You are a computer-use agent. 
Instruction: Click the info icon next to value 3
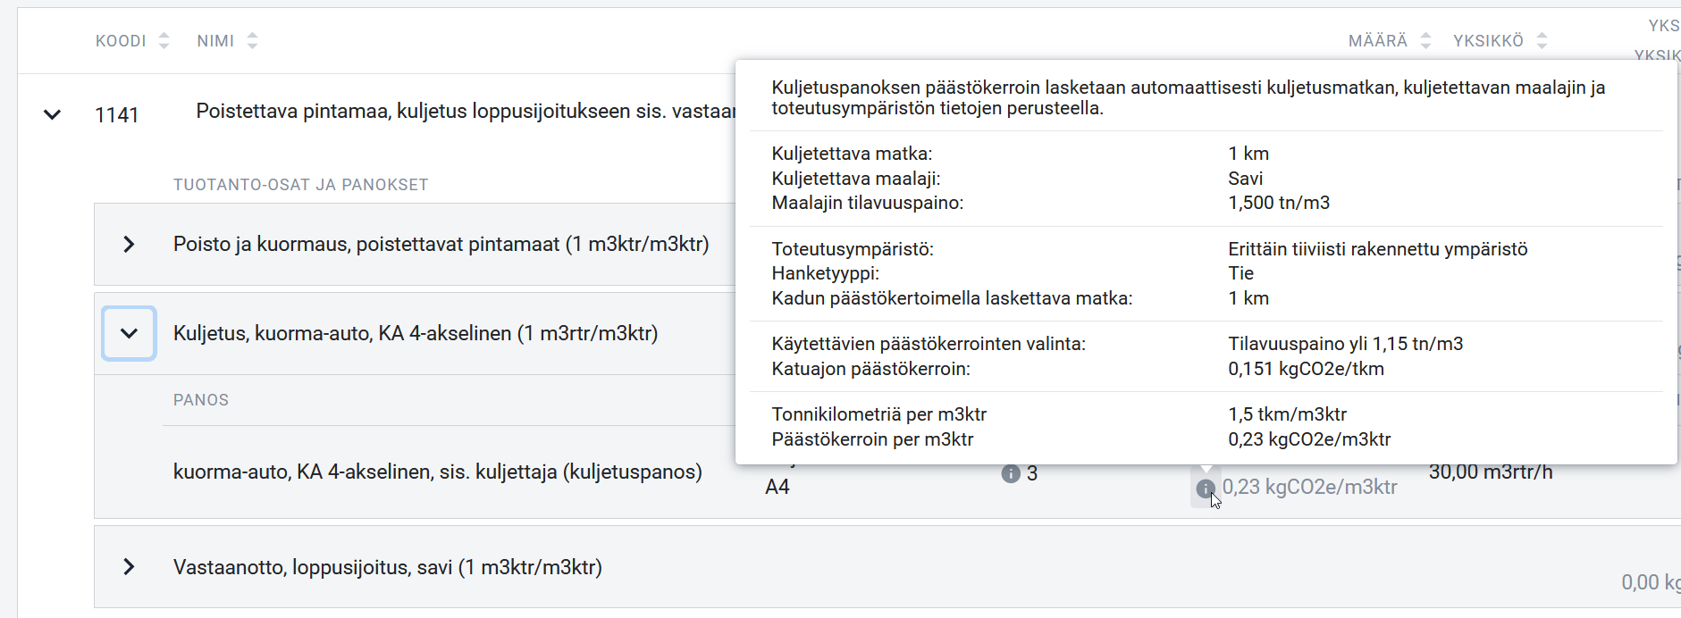pos(1011,473)
